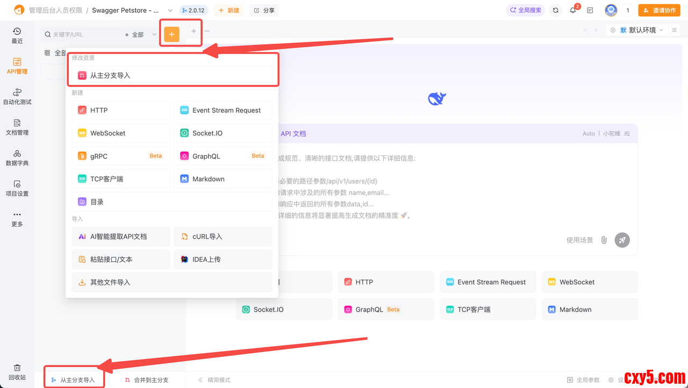Click the app logo in header
Screen dimensions: 688x388
pyautogui.click(x=19, y=10)
